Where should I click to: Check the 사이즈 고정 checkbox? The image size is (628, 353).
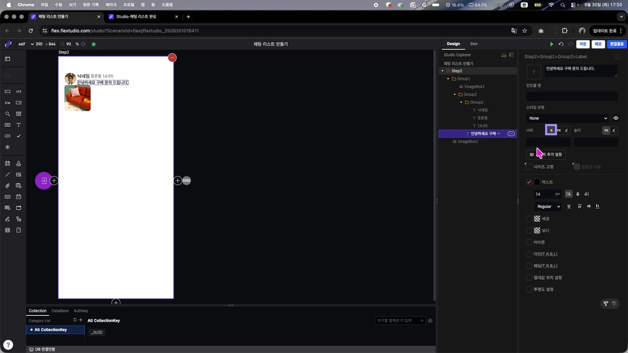(529, 167)
